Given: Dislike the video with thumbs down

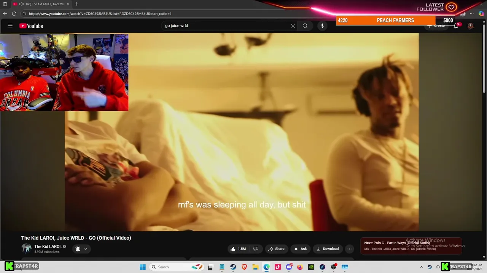Looking at the screenshot, I should coord(256,249).
